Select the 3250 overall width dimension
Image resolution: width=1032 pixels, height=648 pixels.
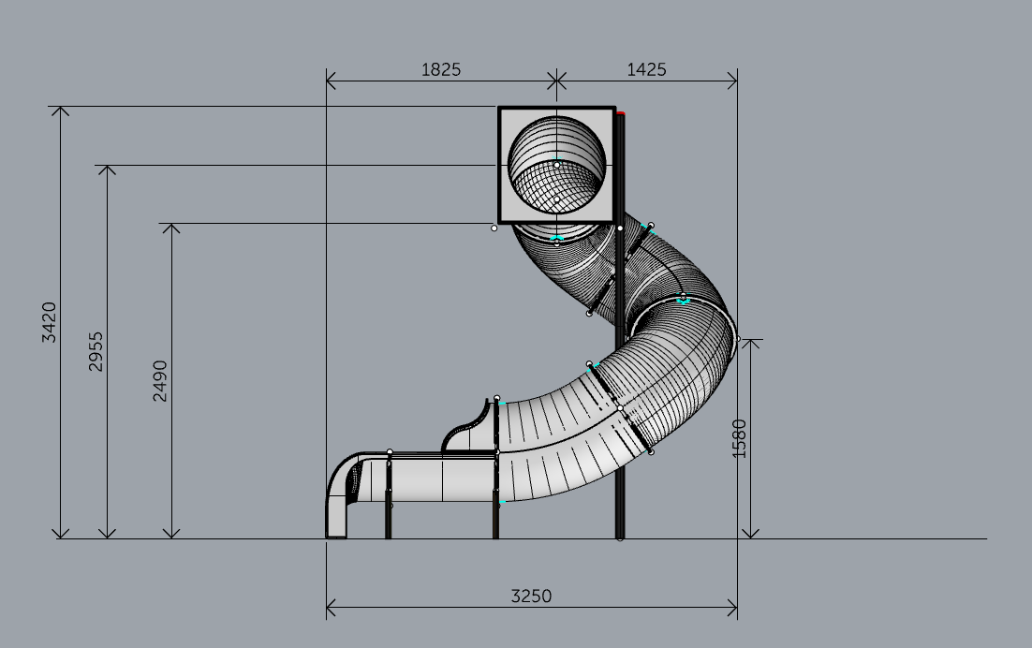tap(531, 596)
